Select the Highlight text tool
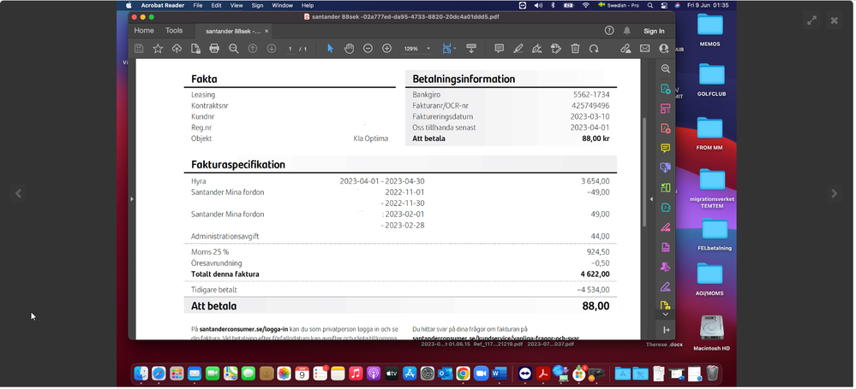This screenshot has height=389, width=856. [x=518, y=49]
